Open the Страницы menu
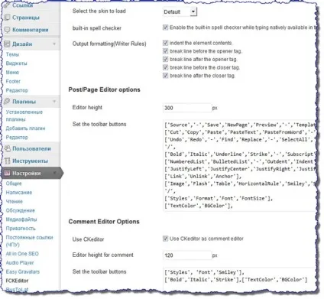This screenshot has height=299, width=324. 26,18
